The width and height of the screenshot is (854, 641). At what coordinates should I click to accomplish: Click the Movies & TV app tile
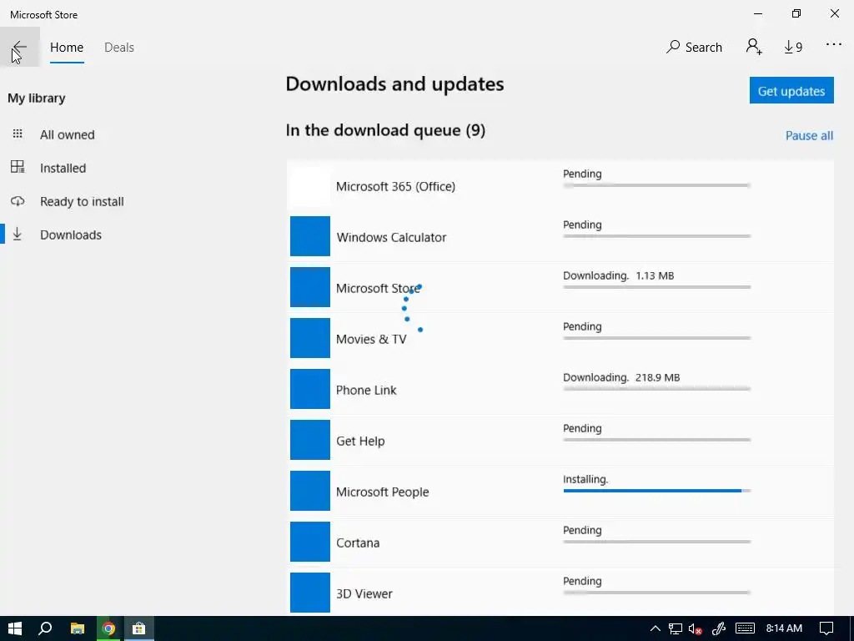[310, 338]
